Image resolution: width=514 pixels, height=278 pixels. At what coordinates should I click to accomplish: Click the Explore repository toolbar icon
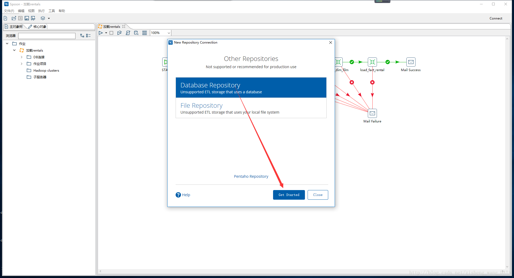[20, 18]
